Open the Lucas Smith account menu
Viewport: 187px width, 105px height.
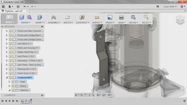tap(170, 6)
